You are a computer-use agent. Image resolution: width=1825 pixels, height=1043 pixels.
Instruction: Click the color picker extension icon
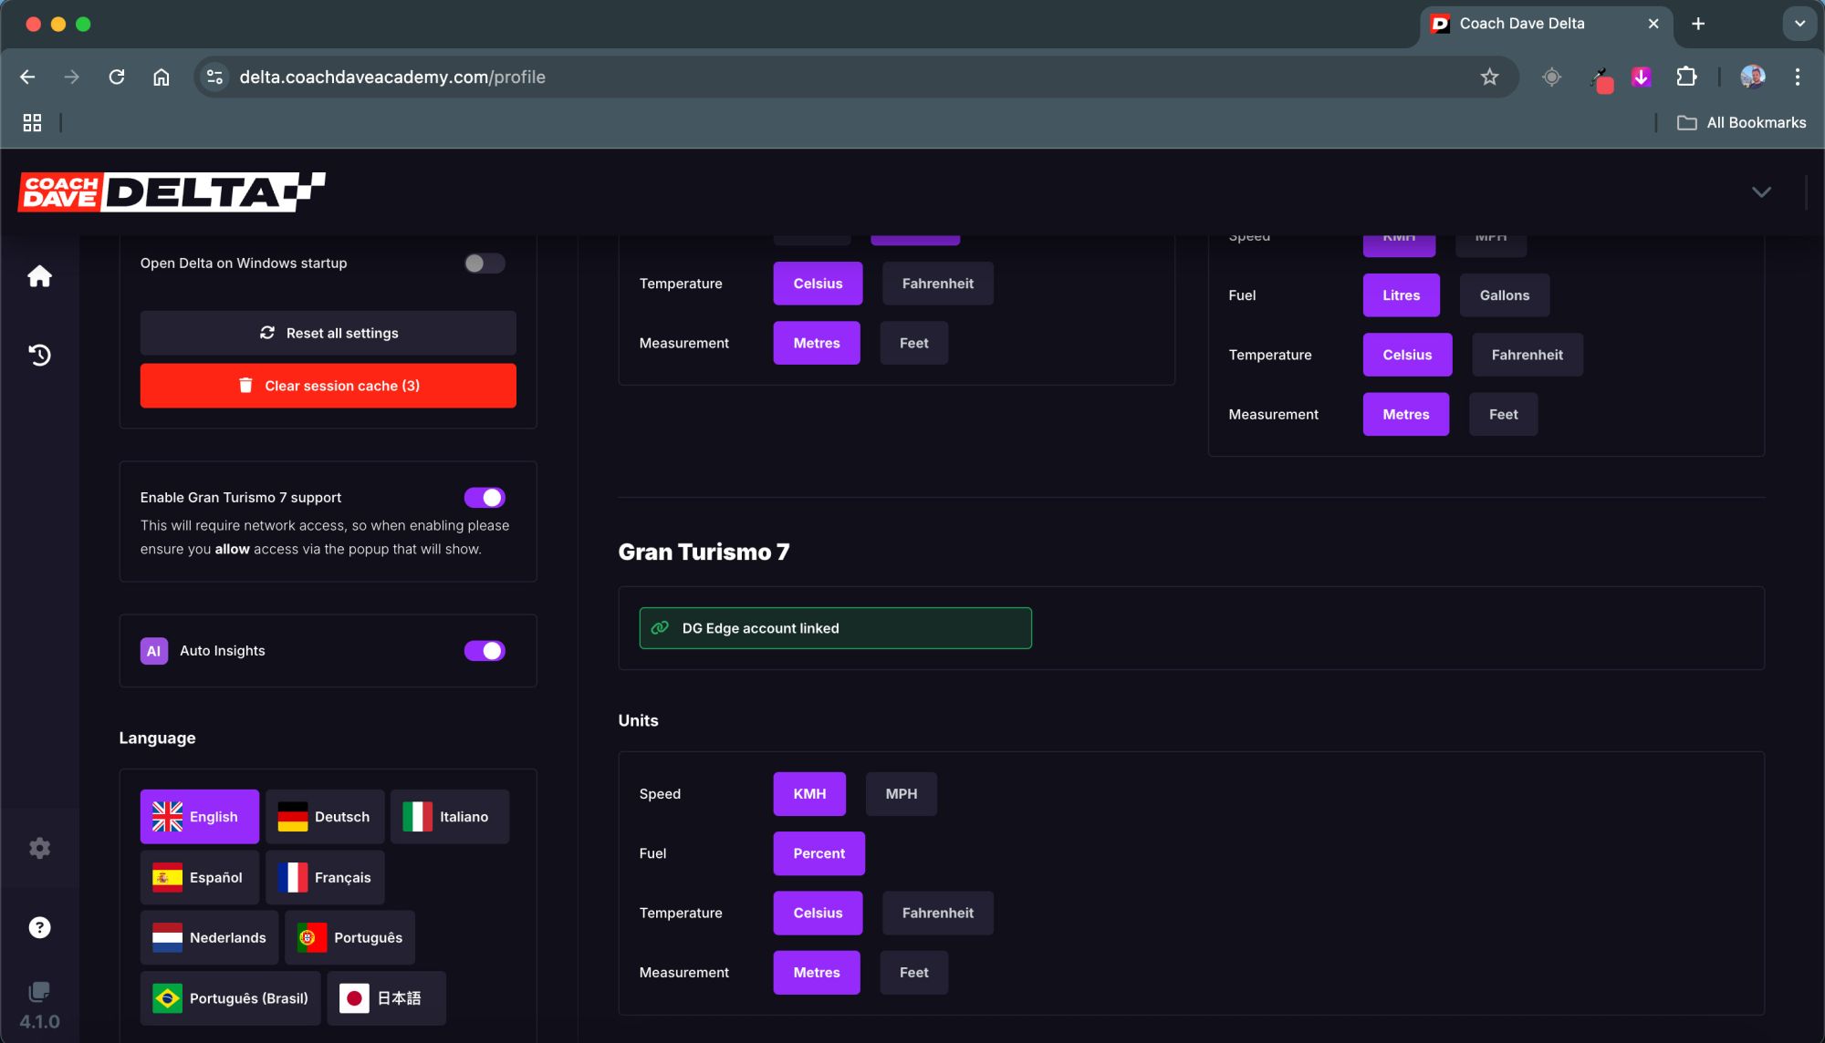[x=1601, y=78]
